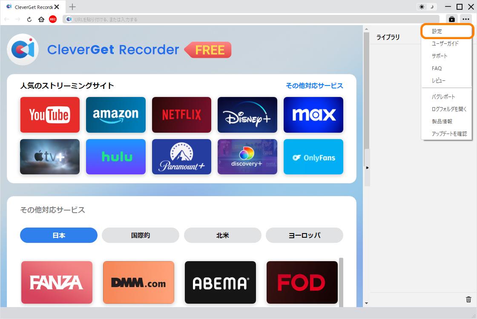The width and height of the screenshot is (477, 319).
Task: Select the 国際的 region tab
Action: (141, 235)
